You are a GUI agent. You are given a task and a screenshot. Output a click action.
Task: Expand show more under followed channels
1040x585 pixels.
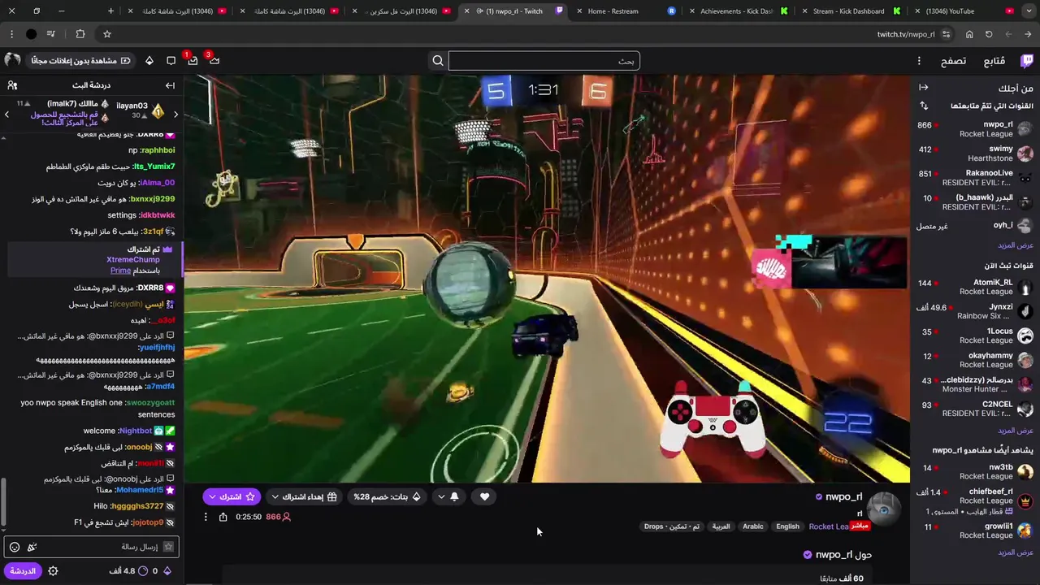1016,245
